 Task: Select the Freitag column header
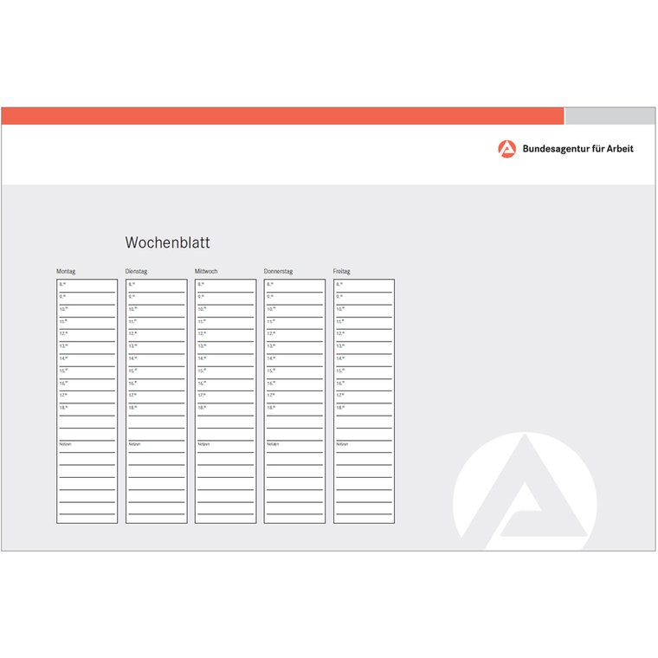[342, 272]
